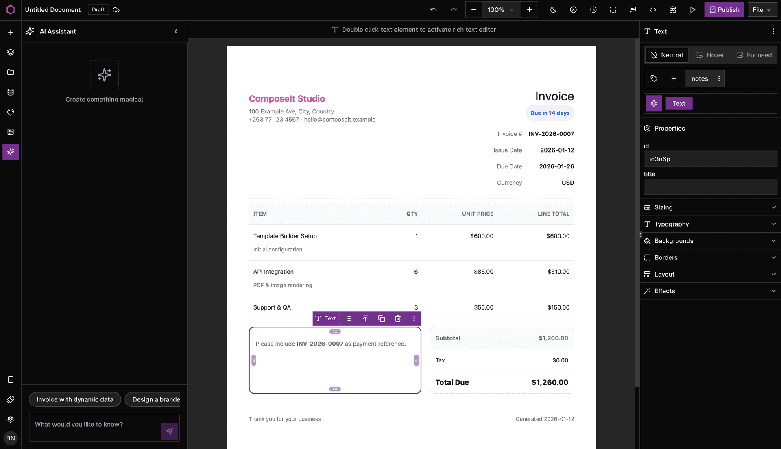The height and width of the screenshot is (449, 781).
Task: Open the Layers panel in the left sidebar
Action: click(10, 52)
